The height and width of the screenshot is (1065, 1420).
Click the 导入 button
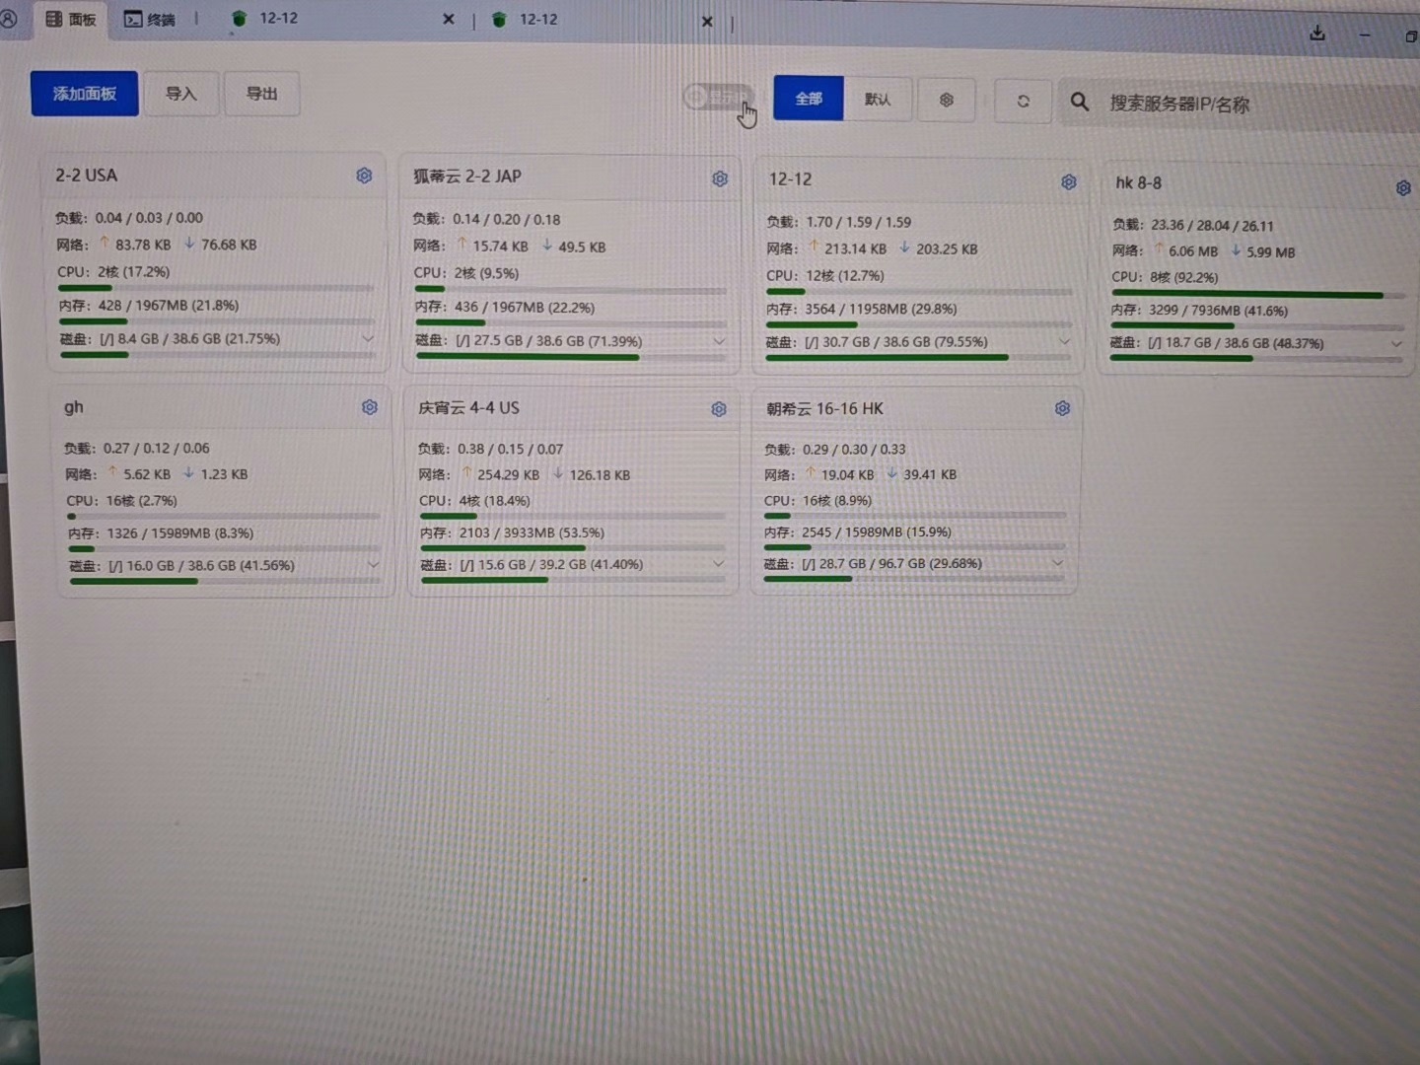click(181, 94)
